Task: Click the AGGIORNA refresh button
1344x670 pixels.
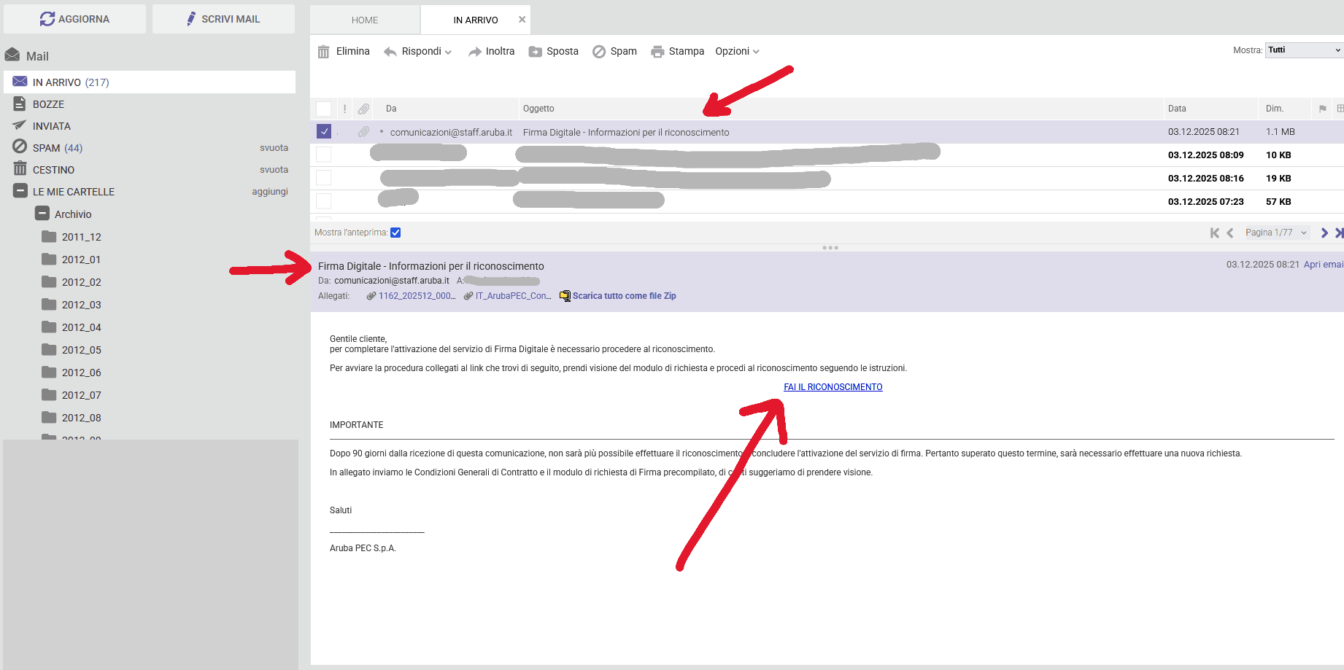Action: coord(74,19)
